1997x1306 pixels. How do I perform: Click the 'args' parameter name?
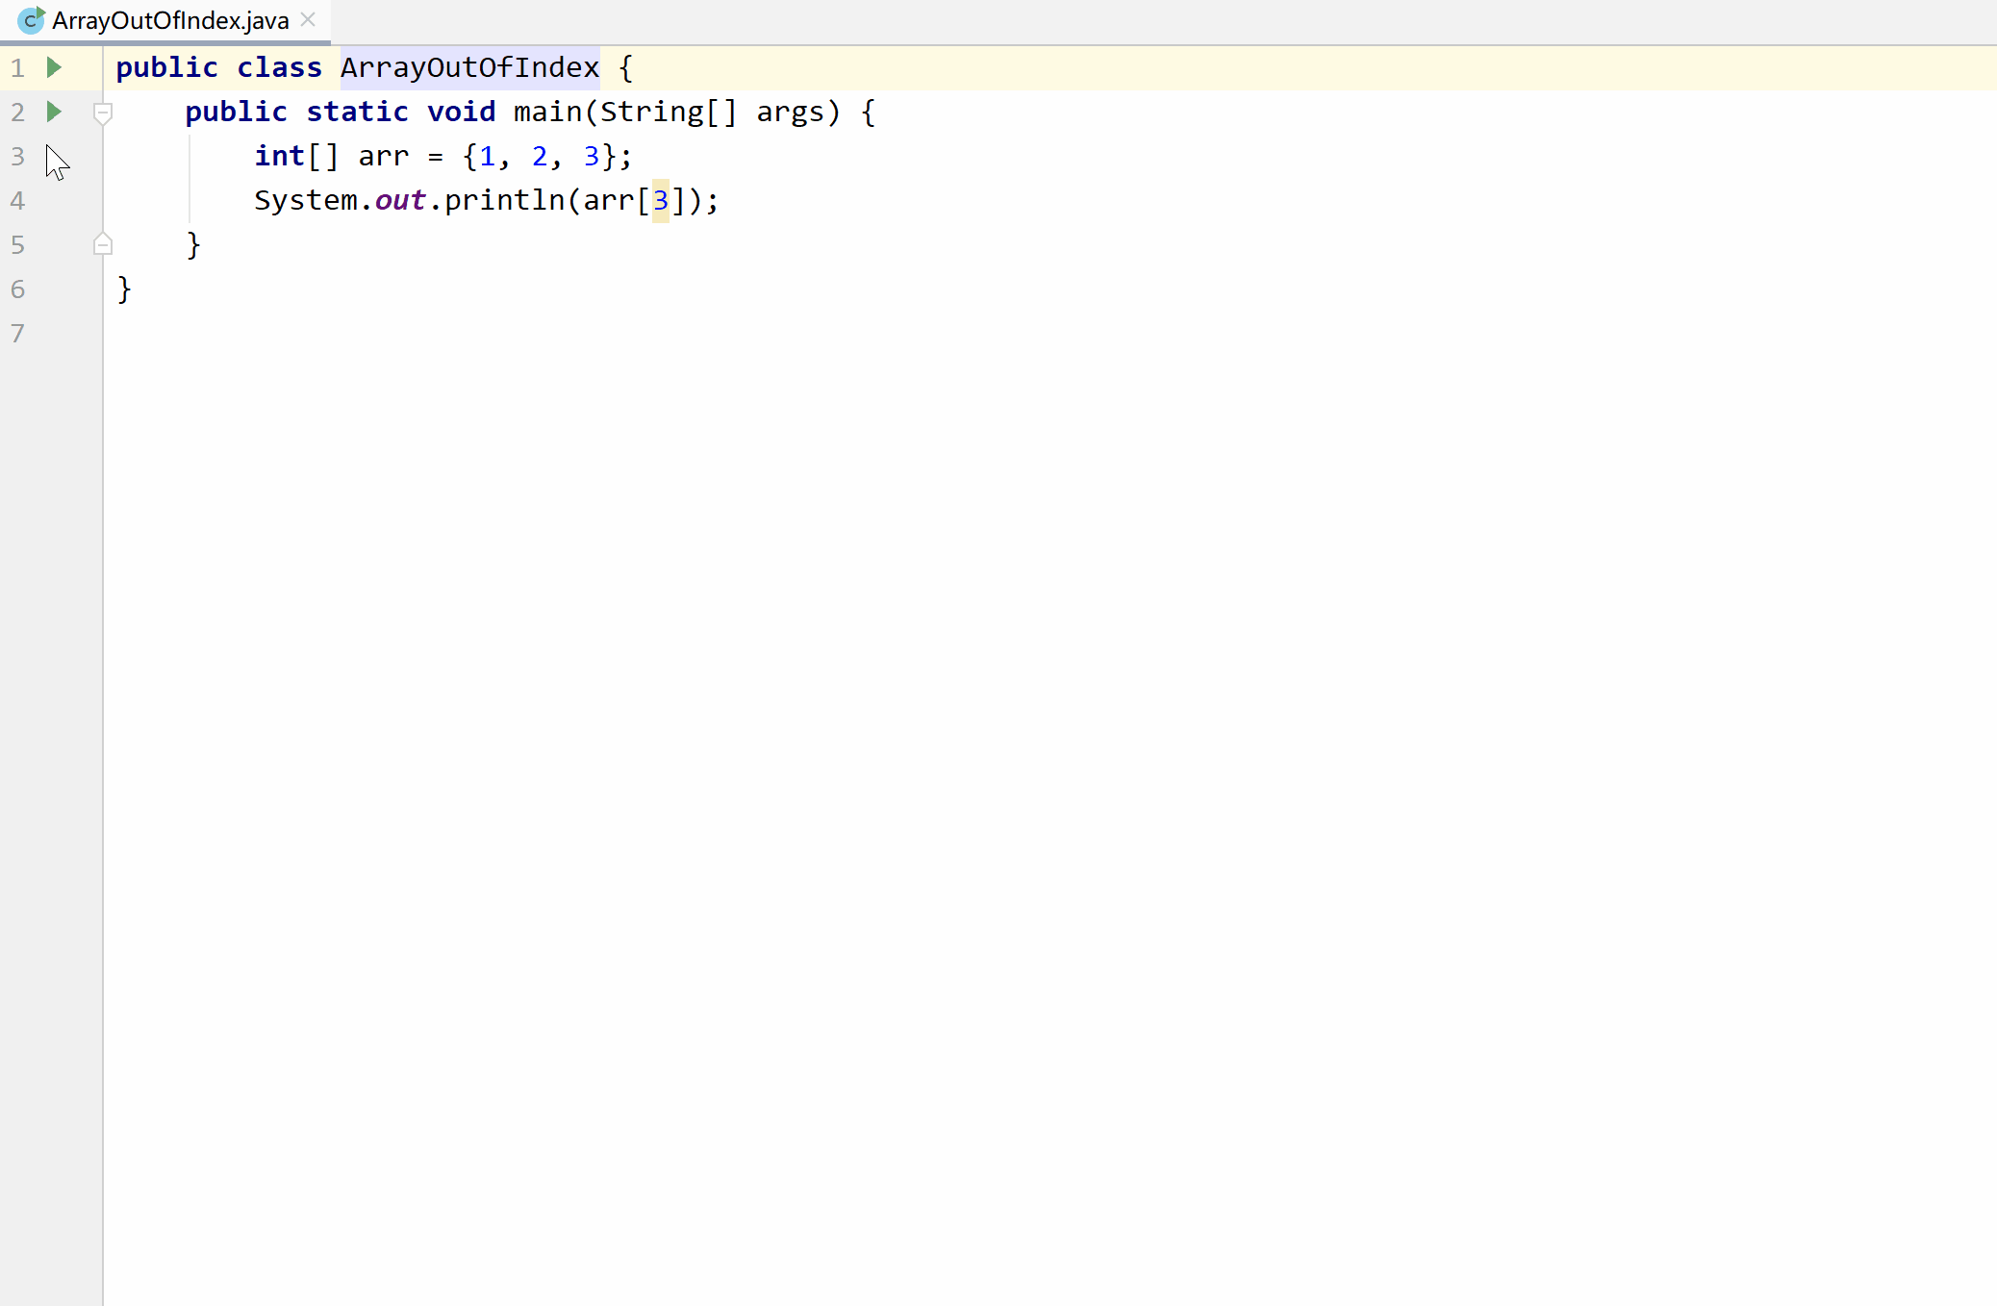click(x=790, y=112)
